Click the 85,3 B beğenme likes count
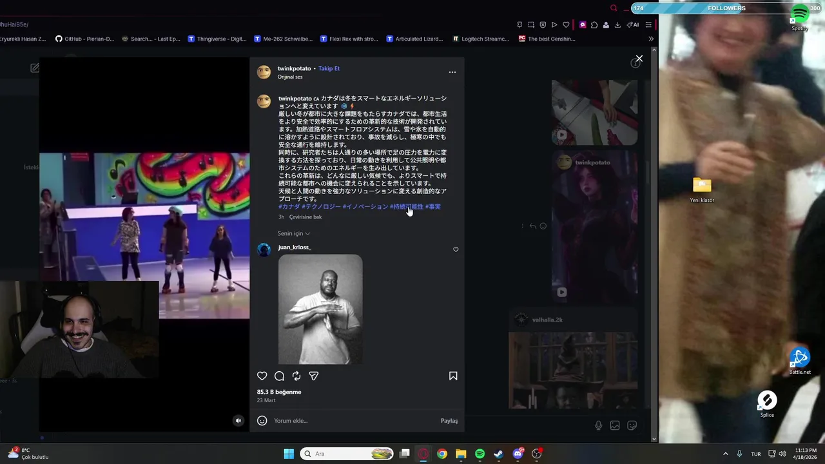The width and height of the screenshot is (825, 464). pos(279,392)
